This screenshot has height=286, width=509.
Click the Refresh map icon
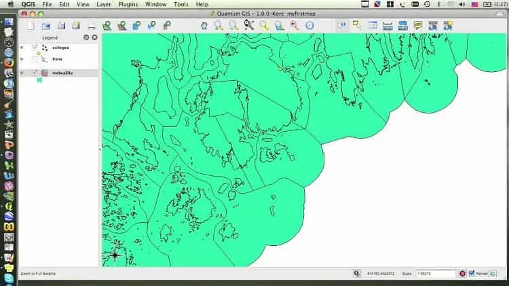[x=309, y=26]
